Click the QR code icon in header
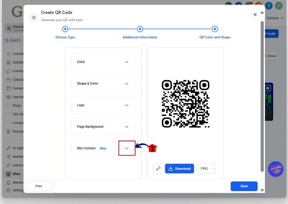The image size is (288, 204). point(34,18)
